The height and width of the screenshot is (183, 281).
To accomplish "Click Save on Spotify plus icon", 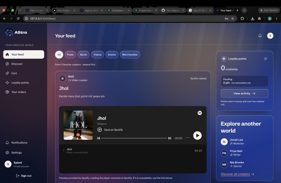I will coord(99,130).
